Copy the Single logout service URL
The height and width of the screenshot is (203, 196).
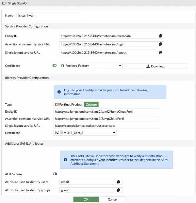pyautogui.click(x=161, y=52)
